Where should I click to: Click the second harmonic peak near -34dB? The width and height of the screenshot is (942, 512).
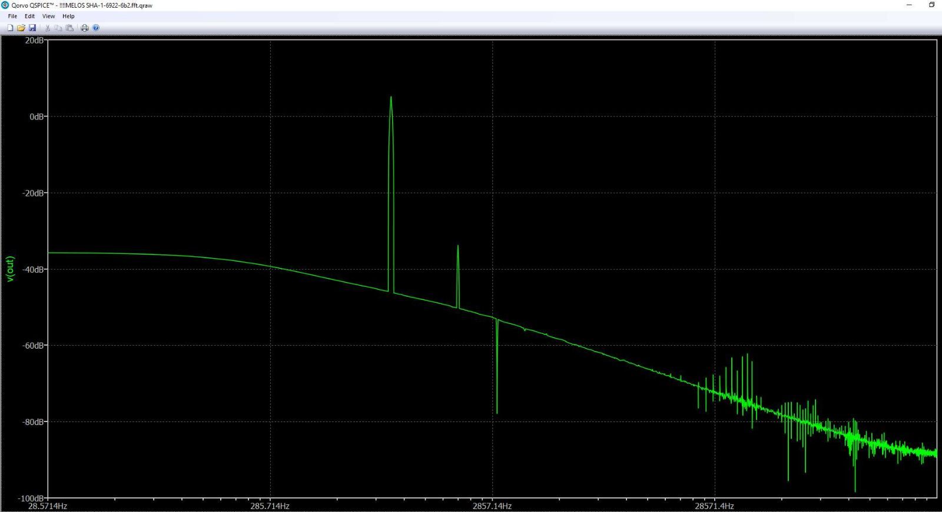point(457,246)
